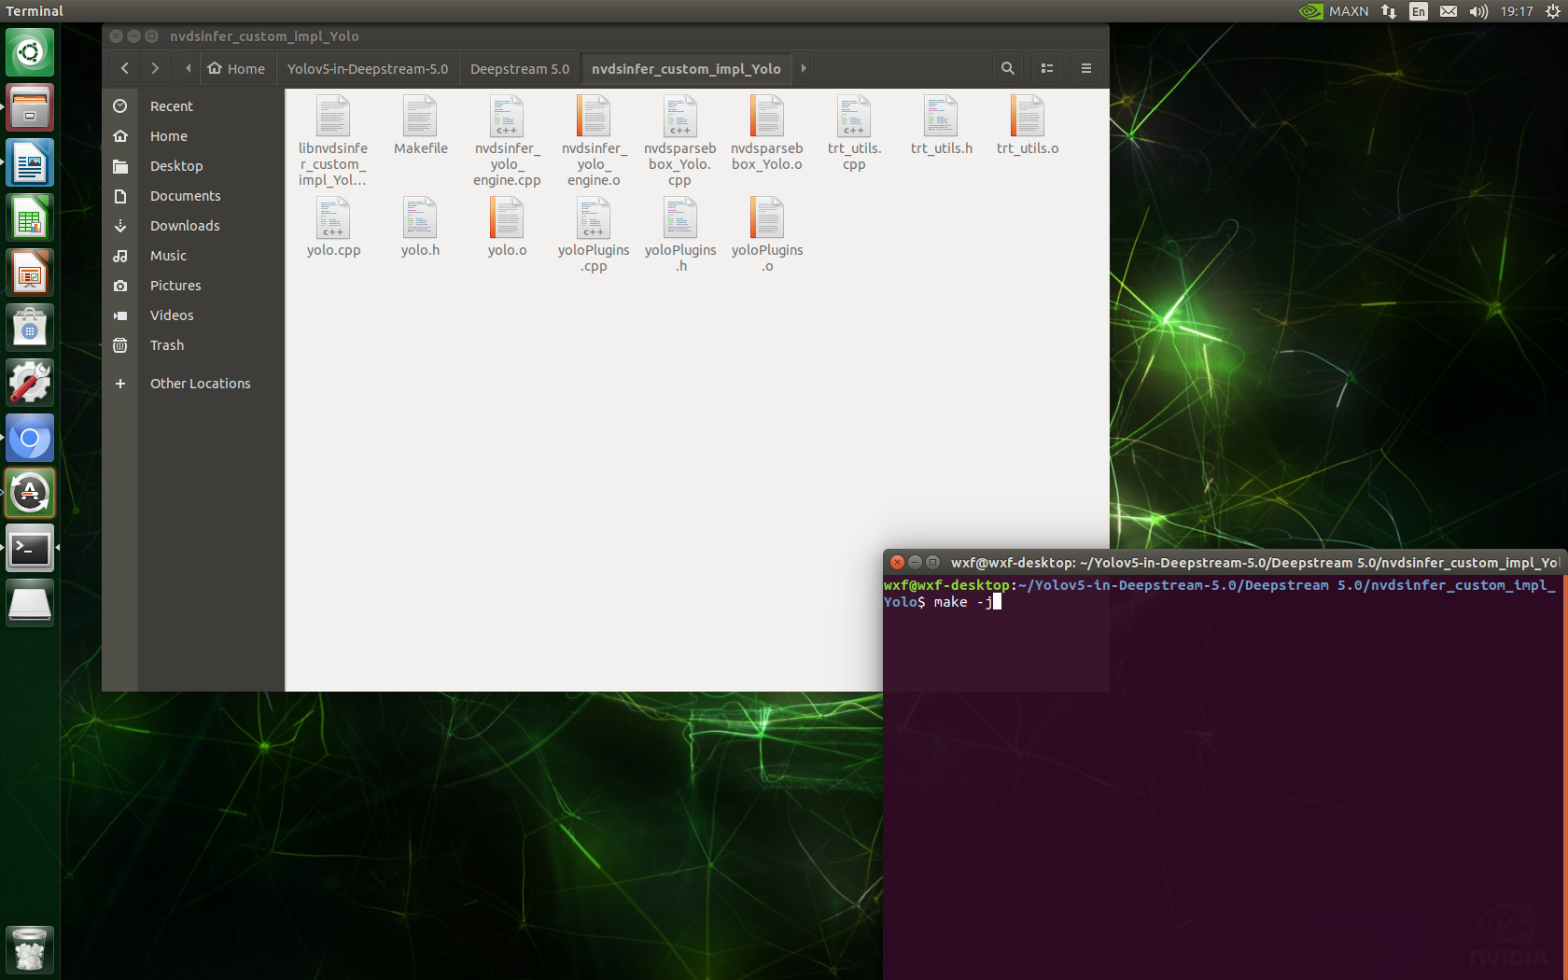
Task: Select nvdsinfer_custom_impl_Yolo breadcrumb tab
Action: coord(686,68)
